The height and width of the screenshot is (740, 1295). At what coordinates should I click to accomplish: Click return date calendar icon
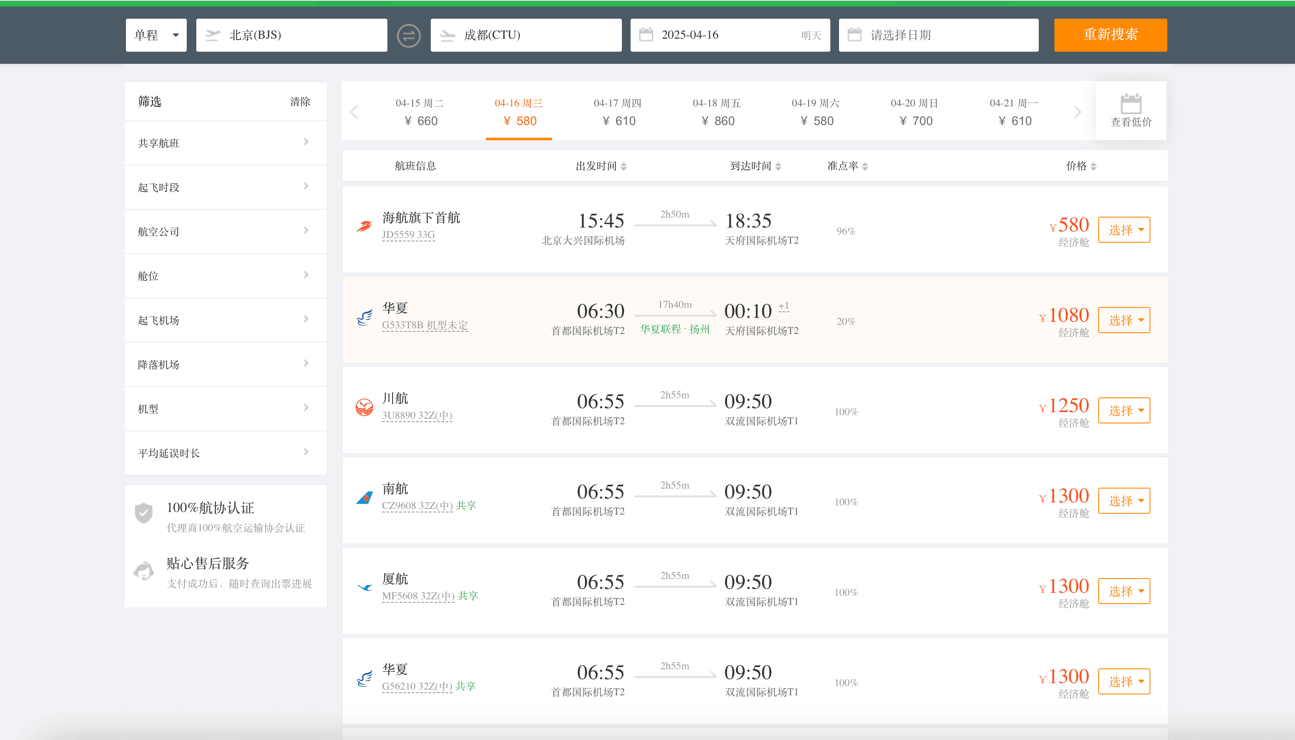click(x=854, y=35)
